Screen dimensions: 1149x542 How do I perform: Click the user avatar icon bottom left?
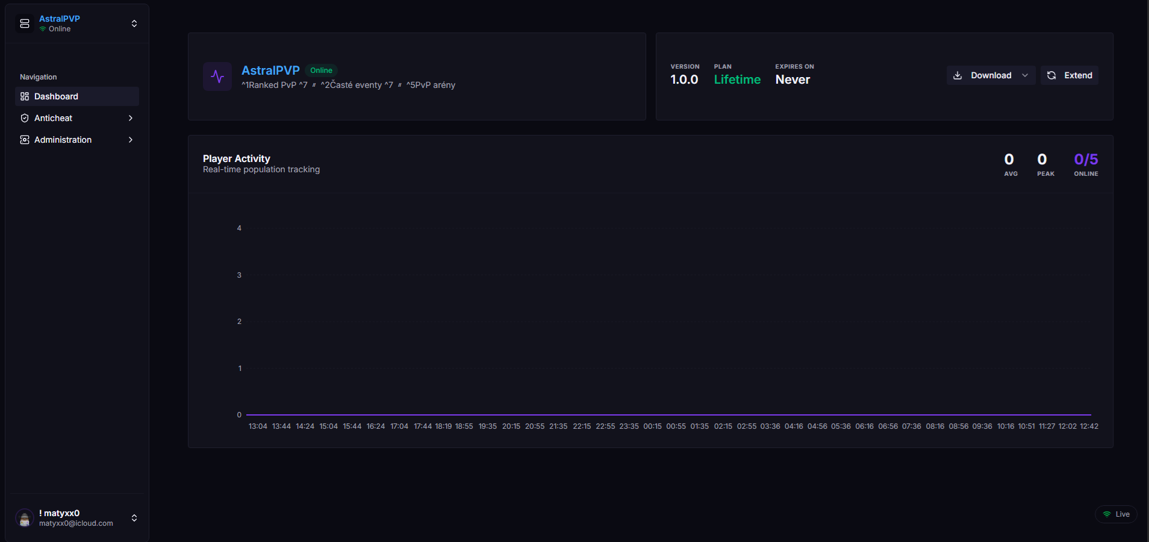[24, 518]
